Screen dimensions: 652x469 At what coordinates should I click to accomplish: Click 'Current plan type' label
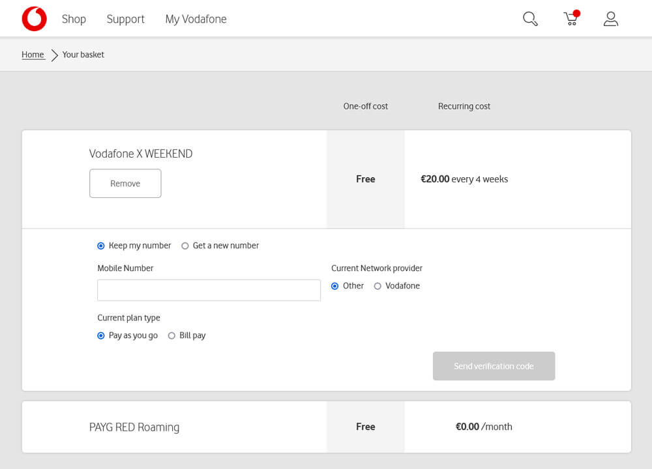tap(128, 318)
